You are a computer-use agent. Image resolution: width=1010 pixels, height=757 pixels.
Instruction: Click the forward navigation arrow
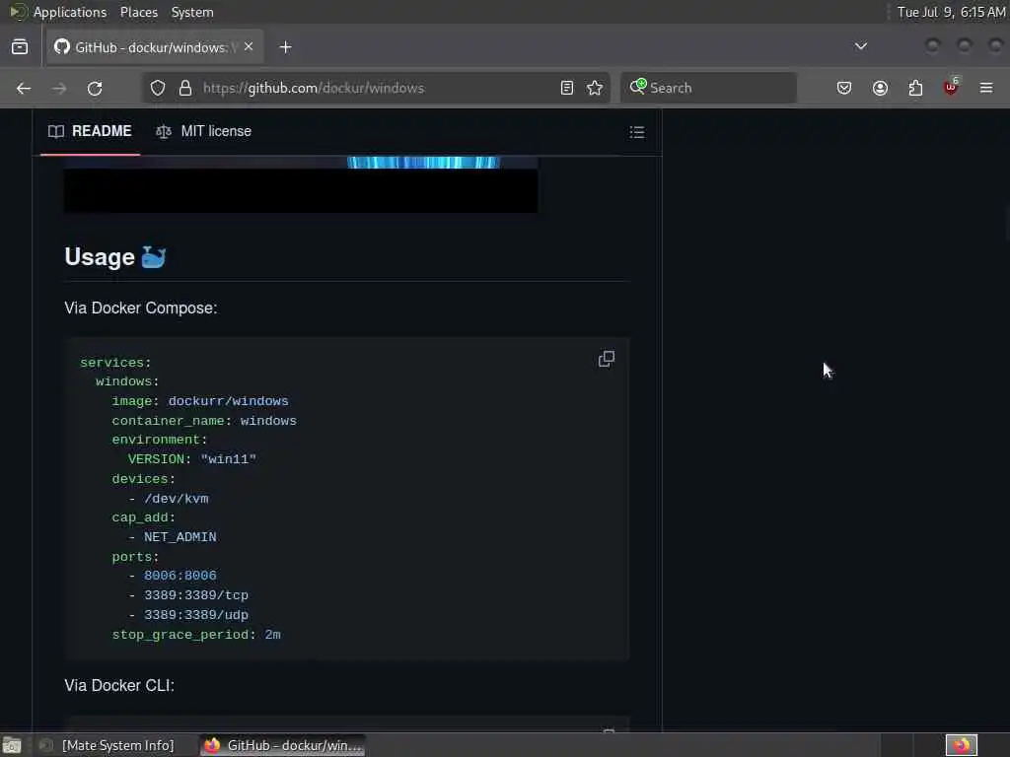tap(59, 88)
